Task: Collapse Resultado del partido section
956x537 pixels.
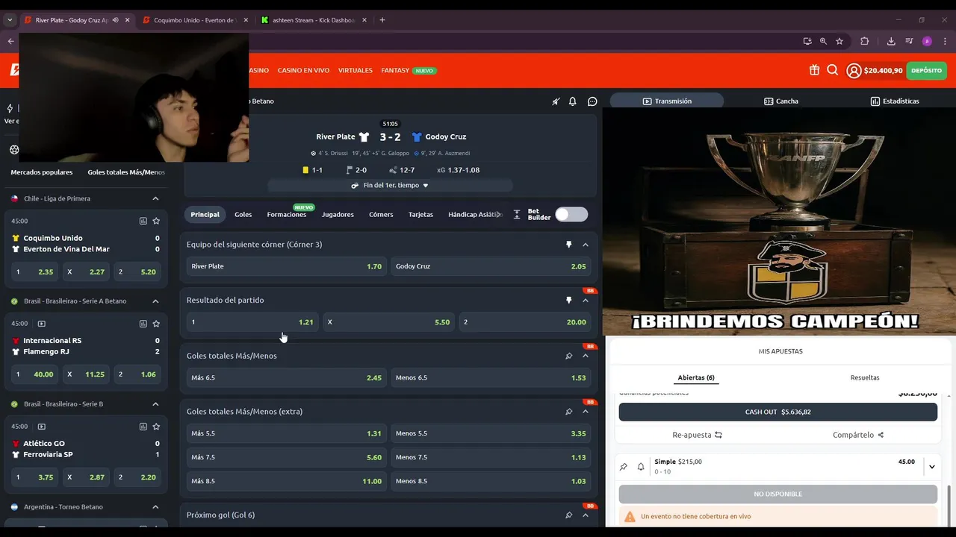Action: tap(586, 300)
